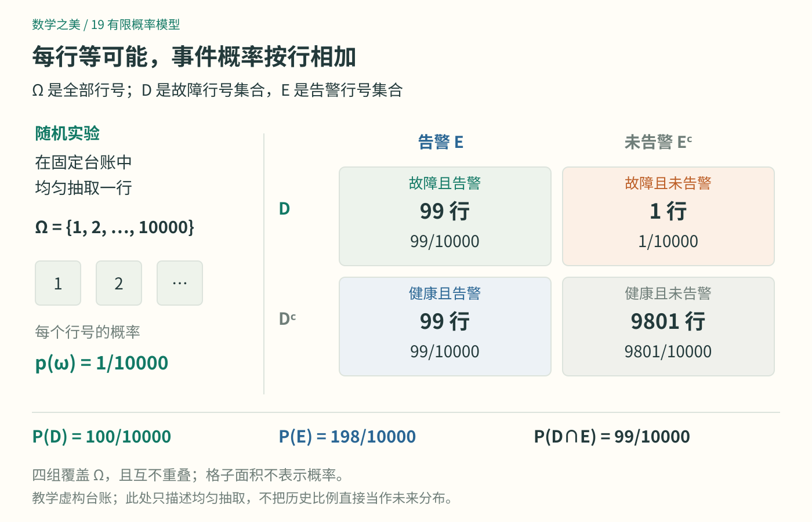This screenshot has width=812, height=522.
Task: Click the '1 行' count value
Action: (668, 211)
